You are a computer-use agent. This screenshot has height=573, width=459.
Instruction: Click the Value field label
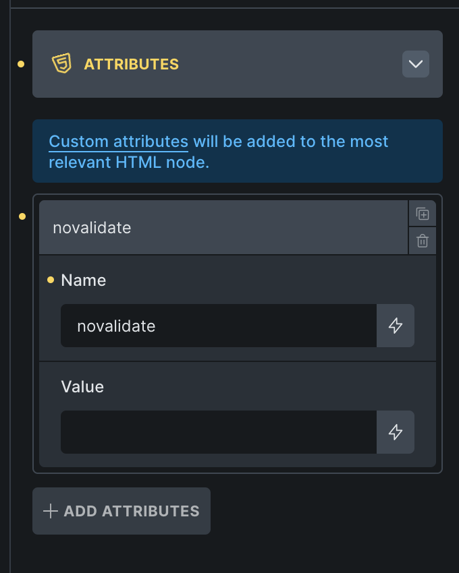82,386
